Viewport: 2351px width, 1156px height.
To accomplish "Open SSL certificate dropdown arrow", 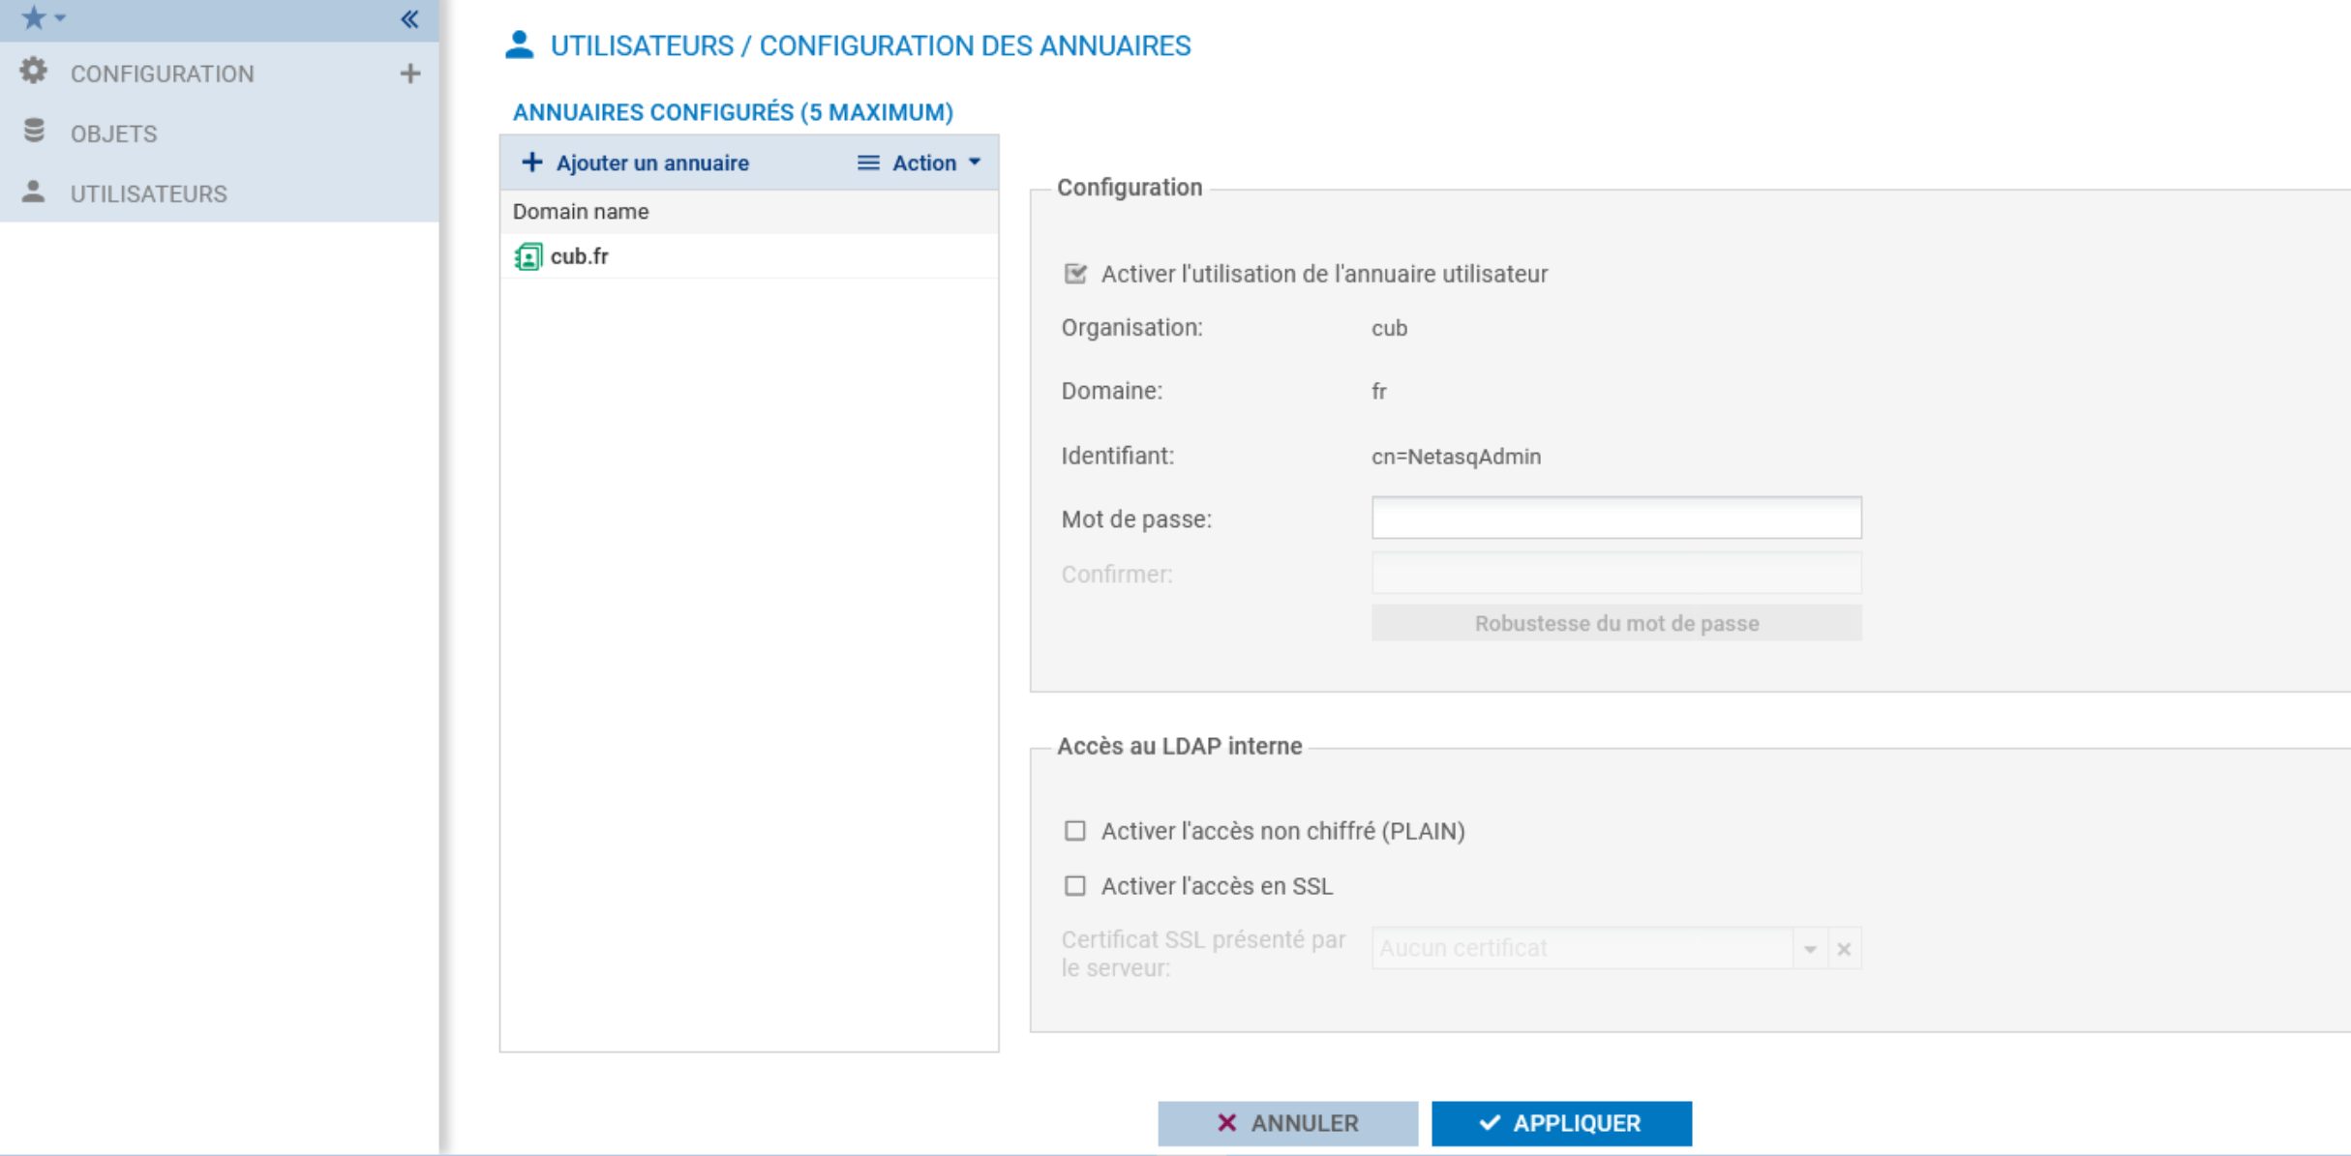I will (x=1809, y=949).
